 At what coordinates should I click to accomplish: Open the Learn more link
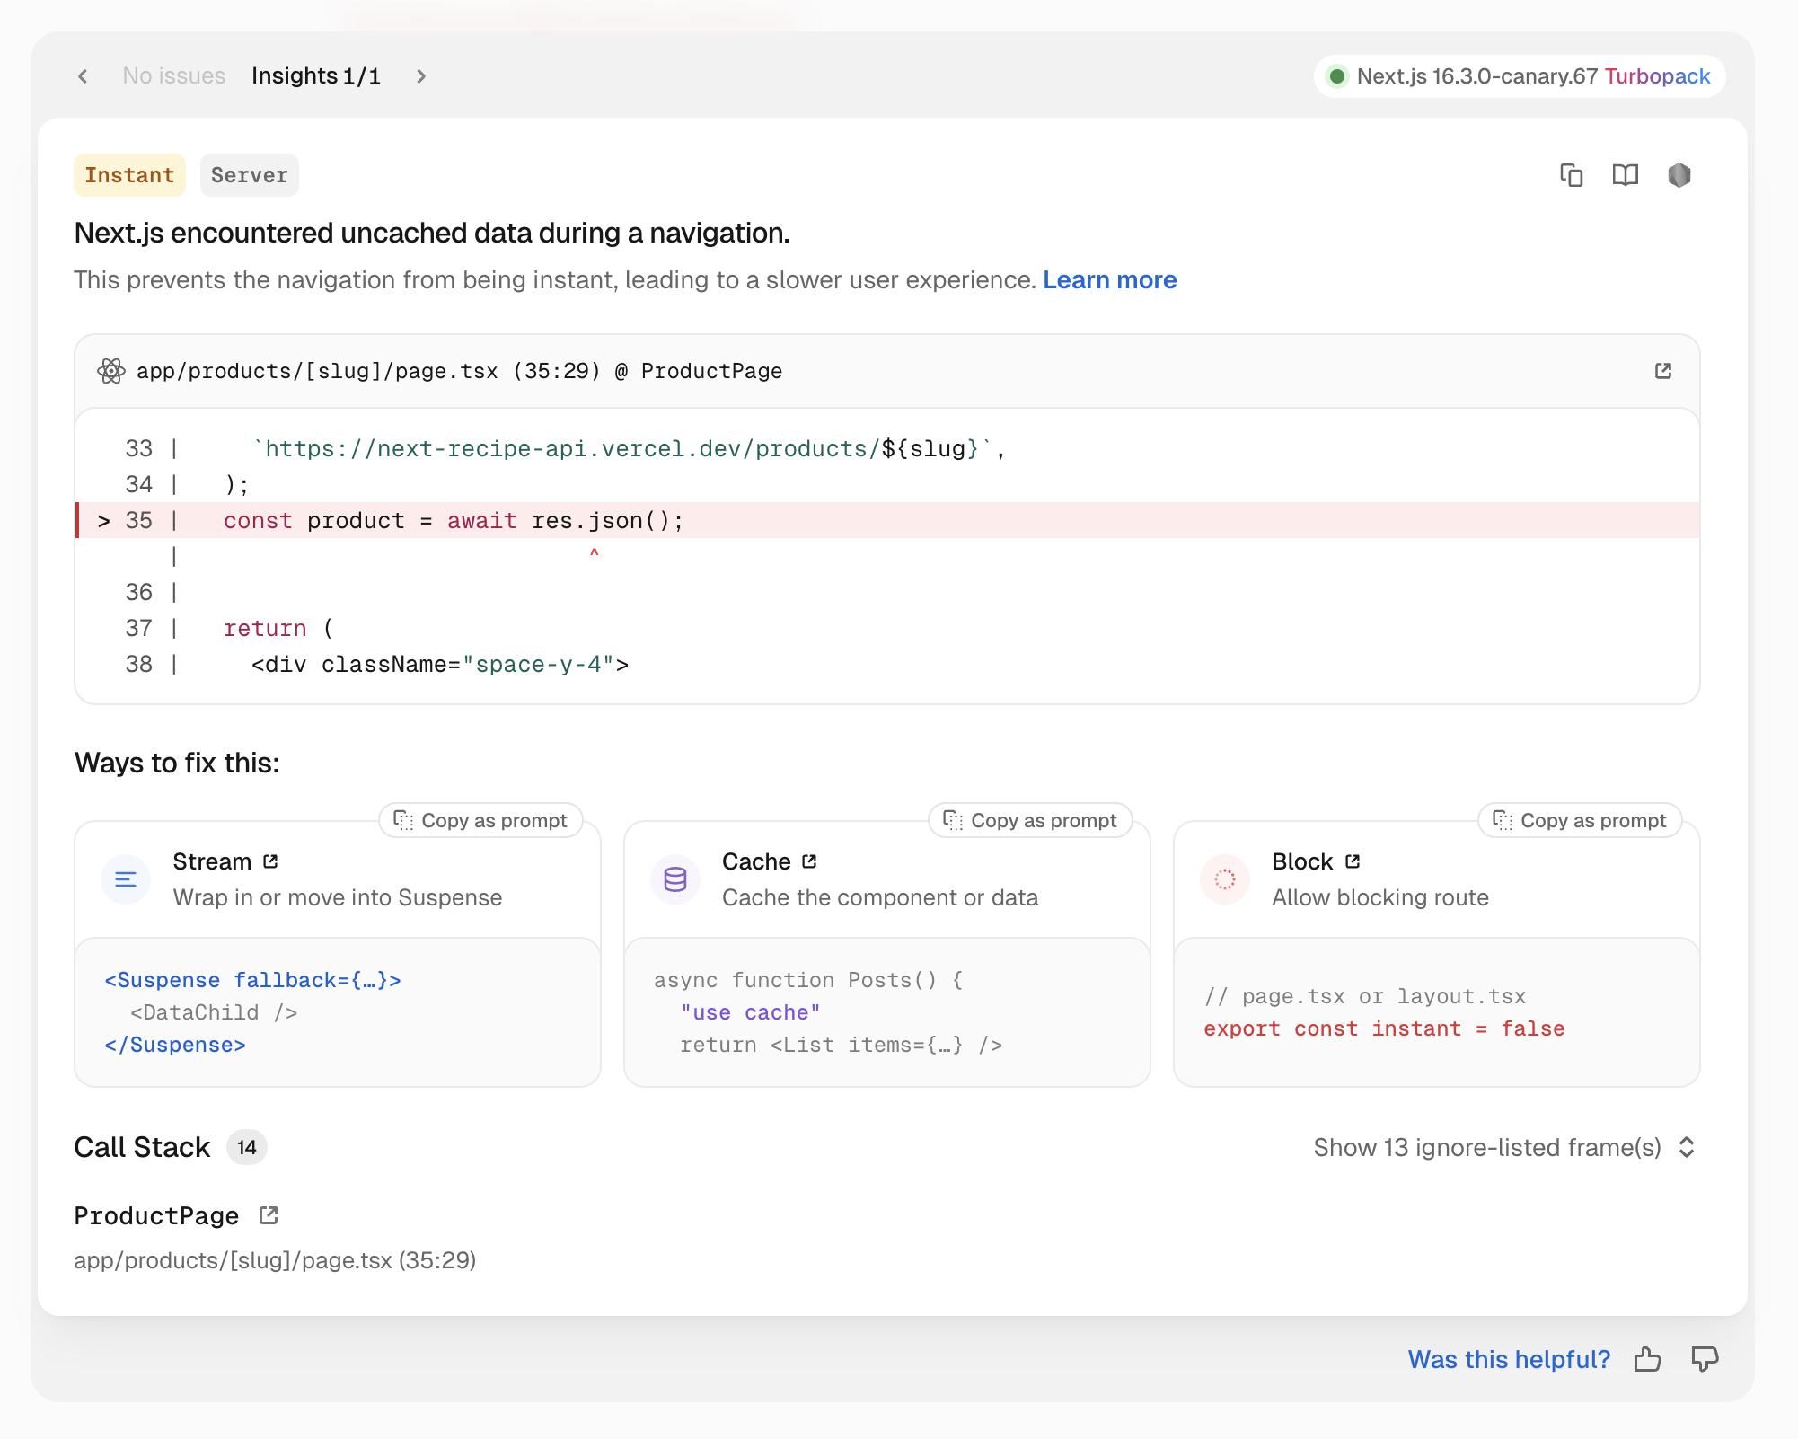[1110, 280]
